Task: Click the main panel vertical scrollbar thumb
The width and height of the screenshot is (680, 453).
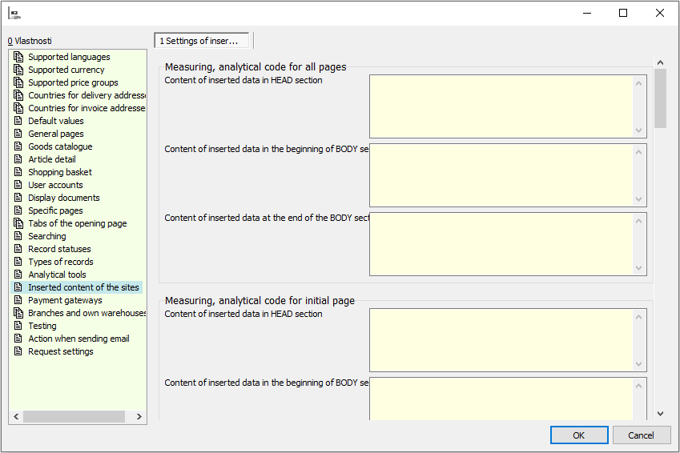Action: coord(660,98)
